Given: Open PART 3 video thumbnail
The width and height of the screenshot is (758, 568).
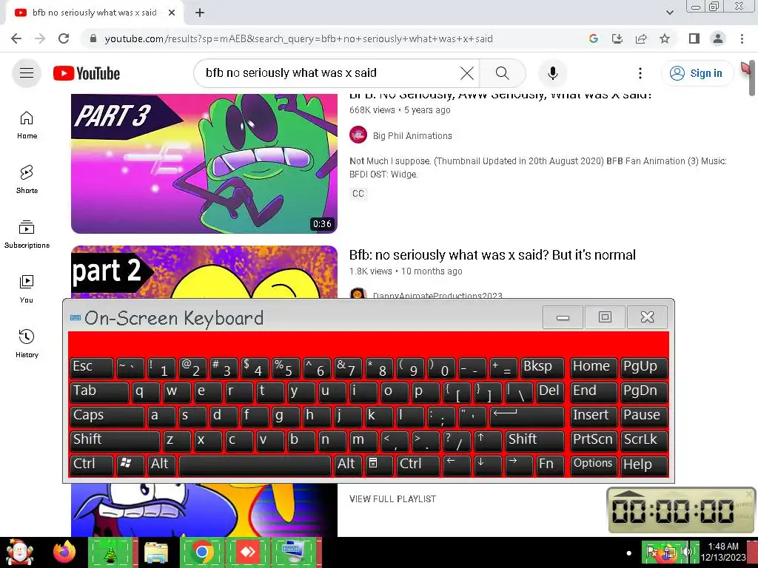Looking at the screenshot, I should 204,163.
